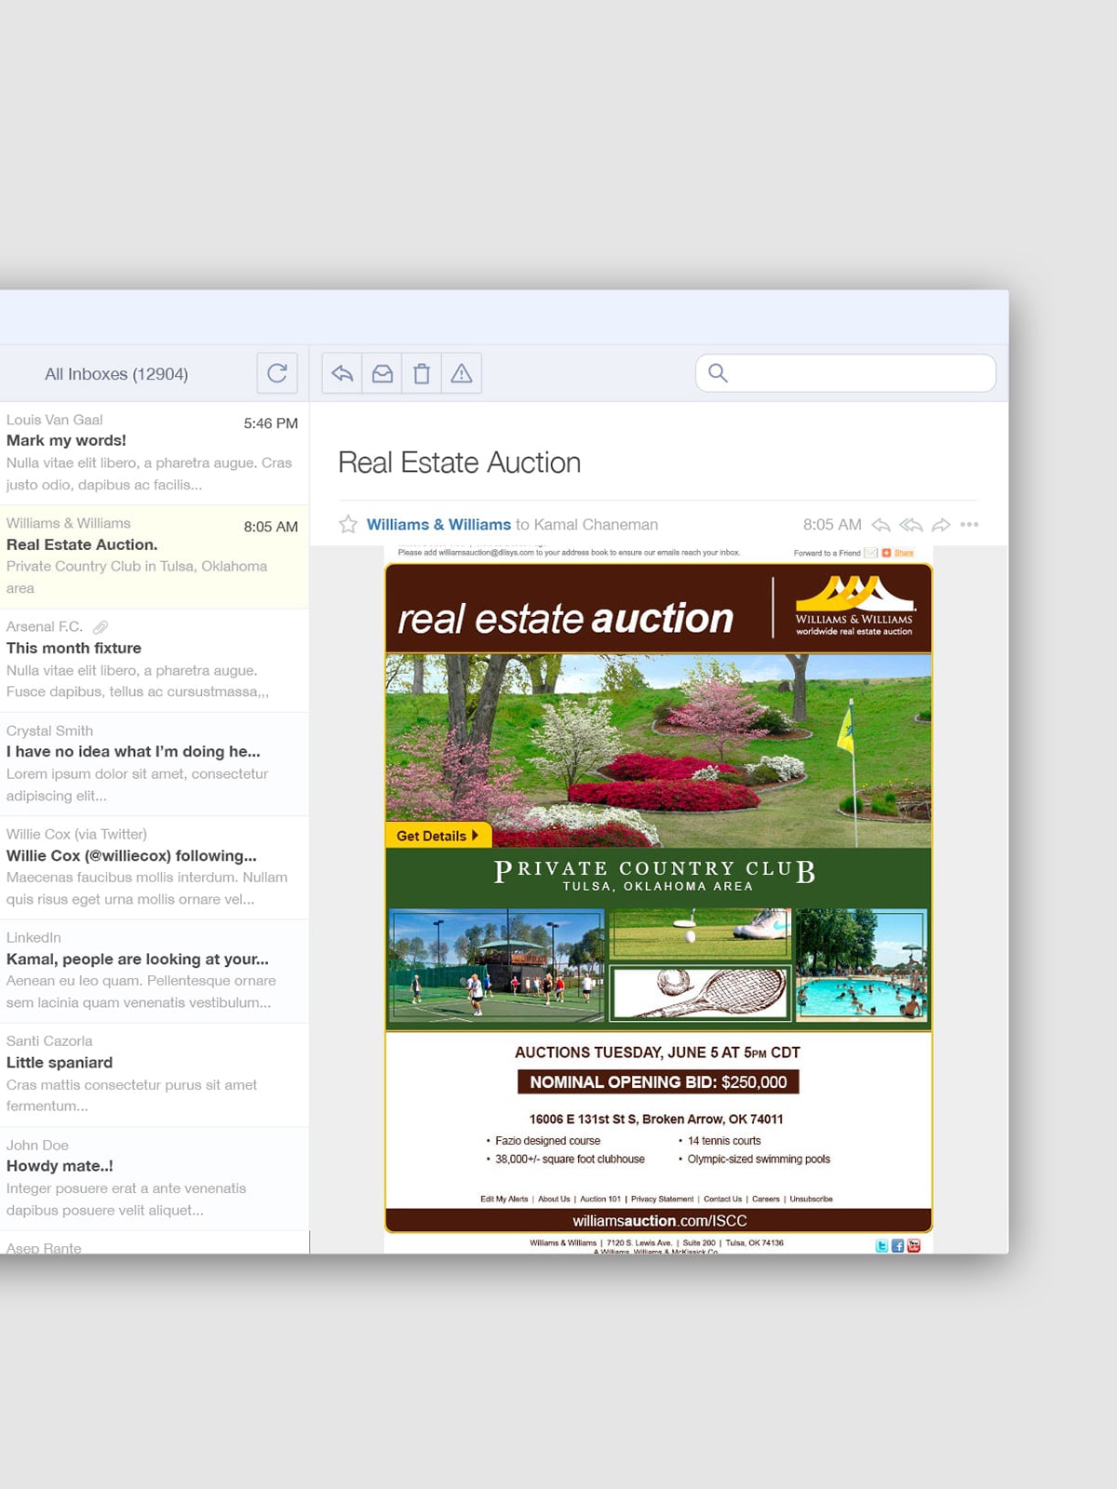Click the Unsubscribe link in footer

pyautogui.click(x=811, y=1199)
